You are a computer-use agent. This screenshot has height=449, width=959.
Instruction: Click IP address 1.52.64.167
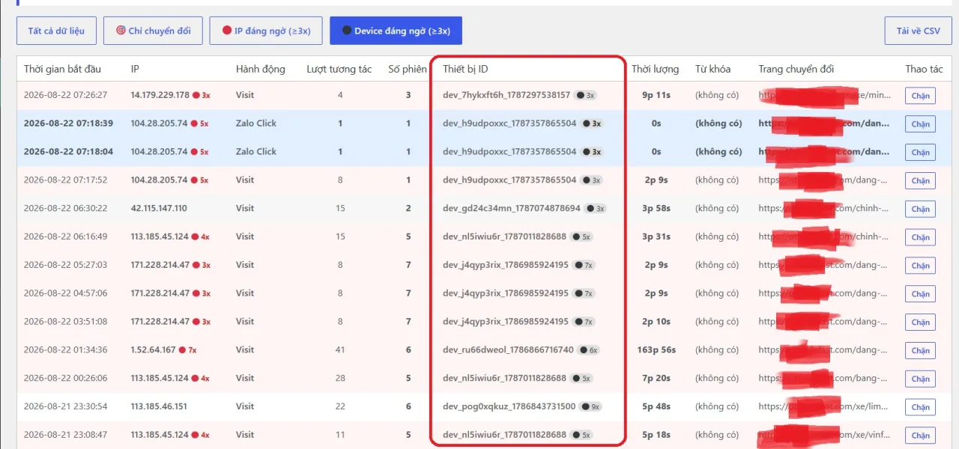[153, 349]
